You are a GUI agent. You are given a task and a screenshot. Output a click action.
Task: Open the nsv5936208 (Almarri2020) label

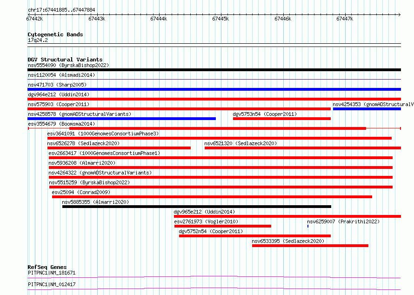coord(82,163)
